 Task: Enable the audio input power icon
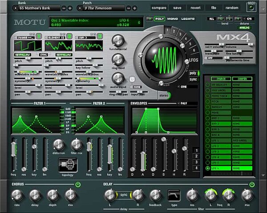coord(132,79)
